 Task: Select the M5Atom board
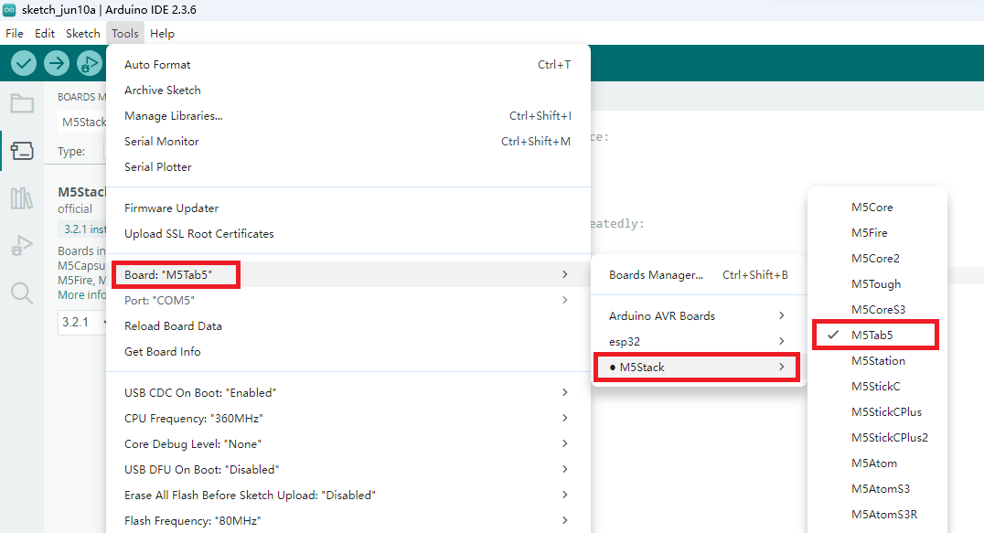[877, 464]
